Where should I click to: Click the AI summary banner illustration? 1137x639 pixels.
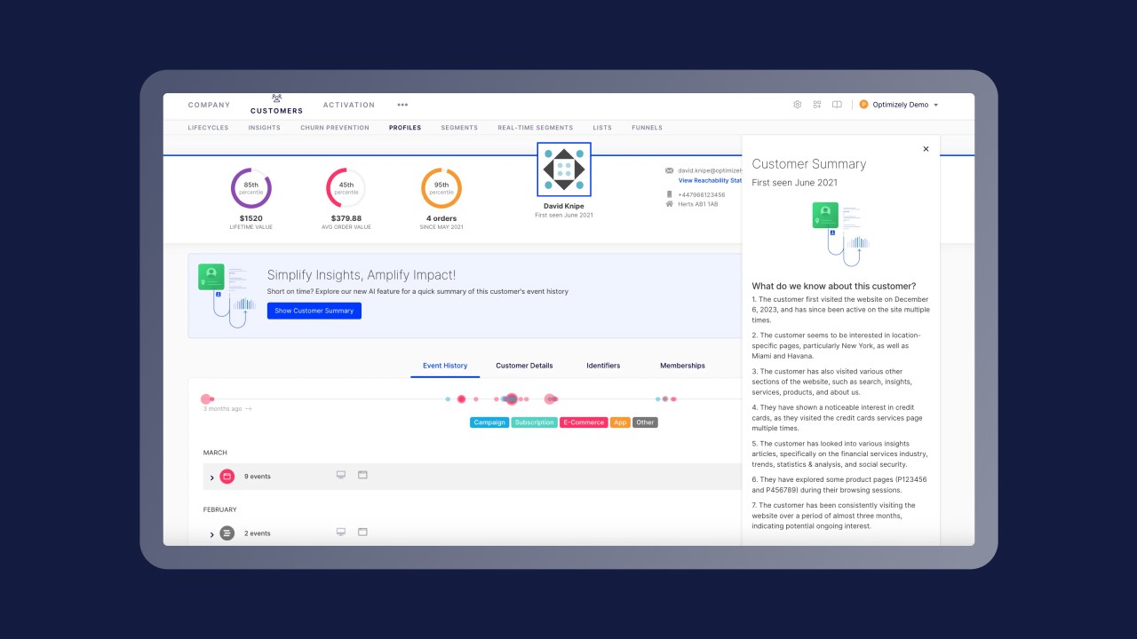227,296
